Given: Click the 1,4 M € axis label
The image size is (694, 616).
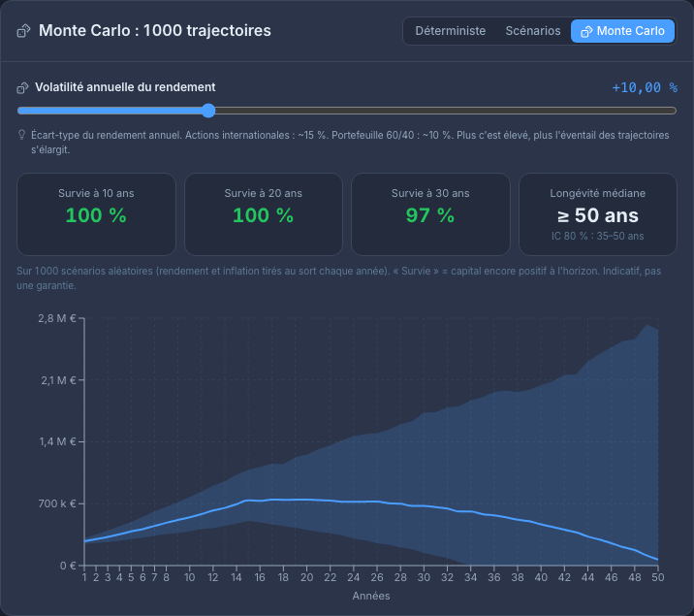Looking at the screenshot, I should pyautogui.click(x=57, y=441).
